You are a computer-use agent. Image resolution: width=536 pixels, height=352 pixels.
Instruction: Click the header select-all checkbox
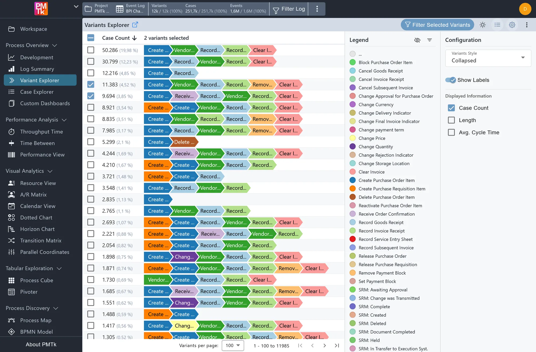(x=91, y=38)
